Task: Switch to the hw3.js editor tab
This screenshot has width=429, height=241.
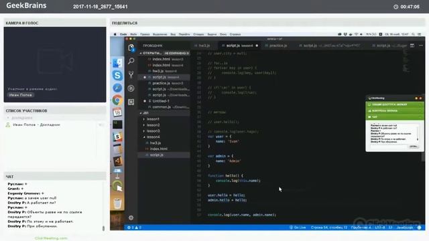Action: pyautogui.click(x=204, y=46)
